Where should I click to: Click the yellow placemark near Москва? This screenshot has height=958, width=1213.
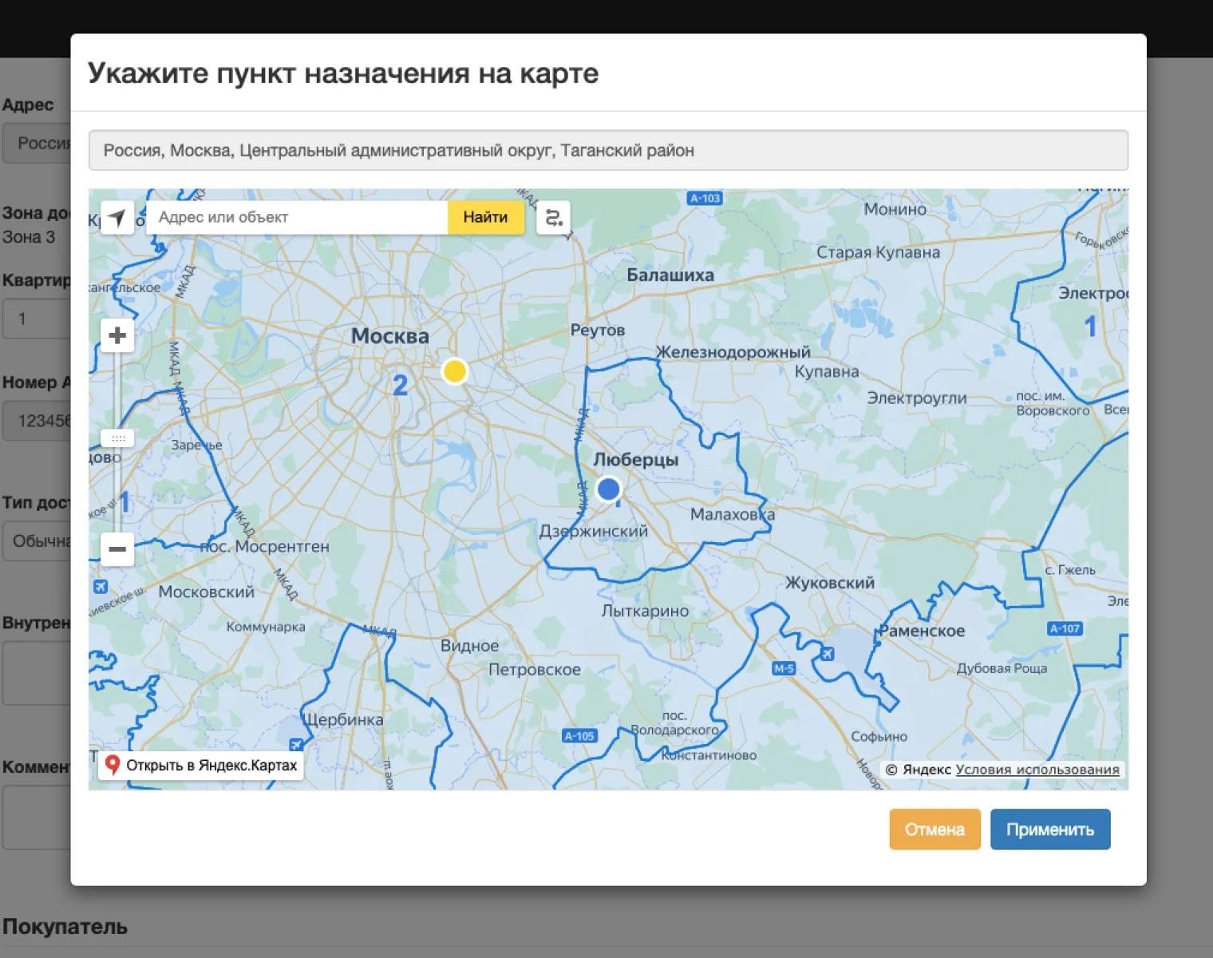tap(454, 371)
